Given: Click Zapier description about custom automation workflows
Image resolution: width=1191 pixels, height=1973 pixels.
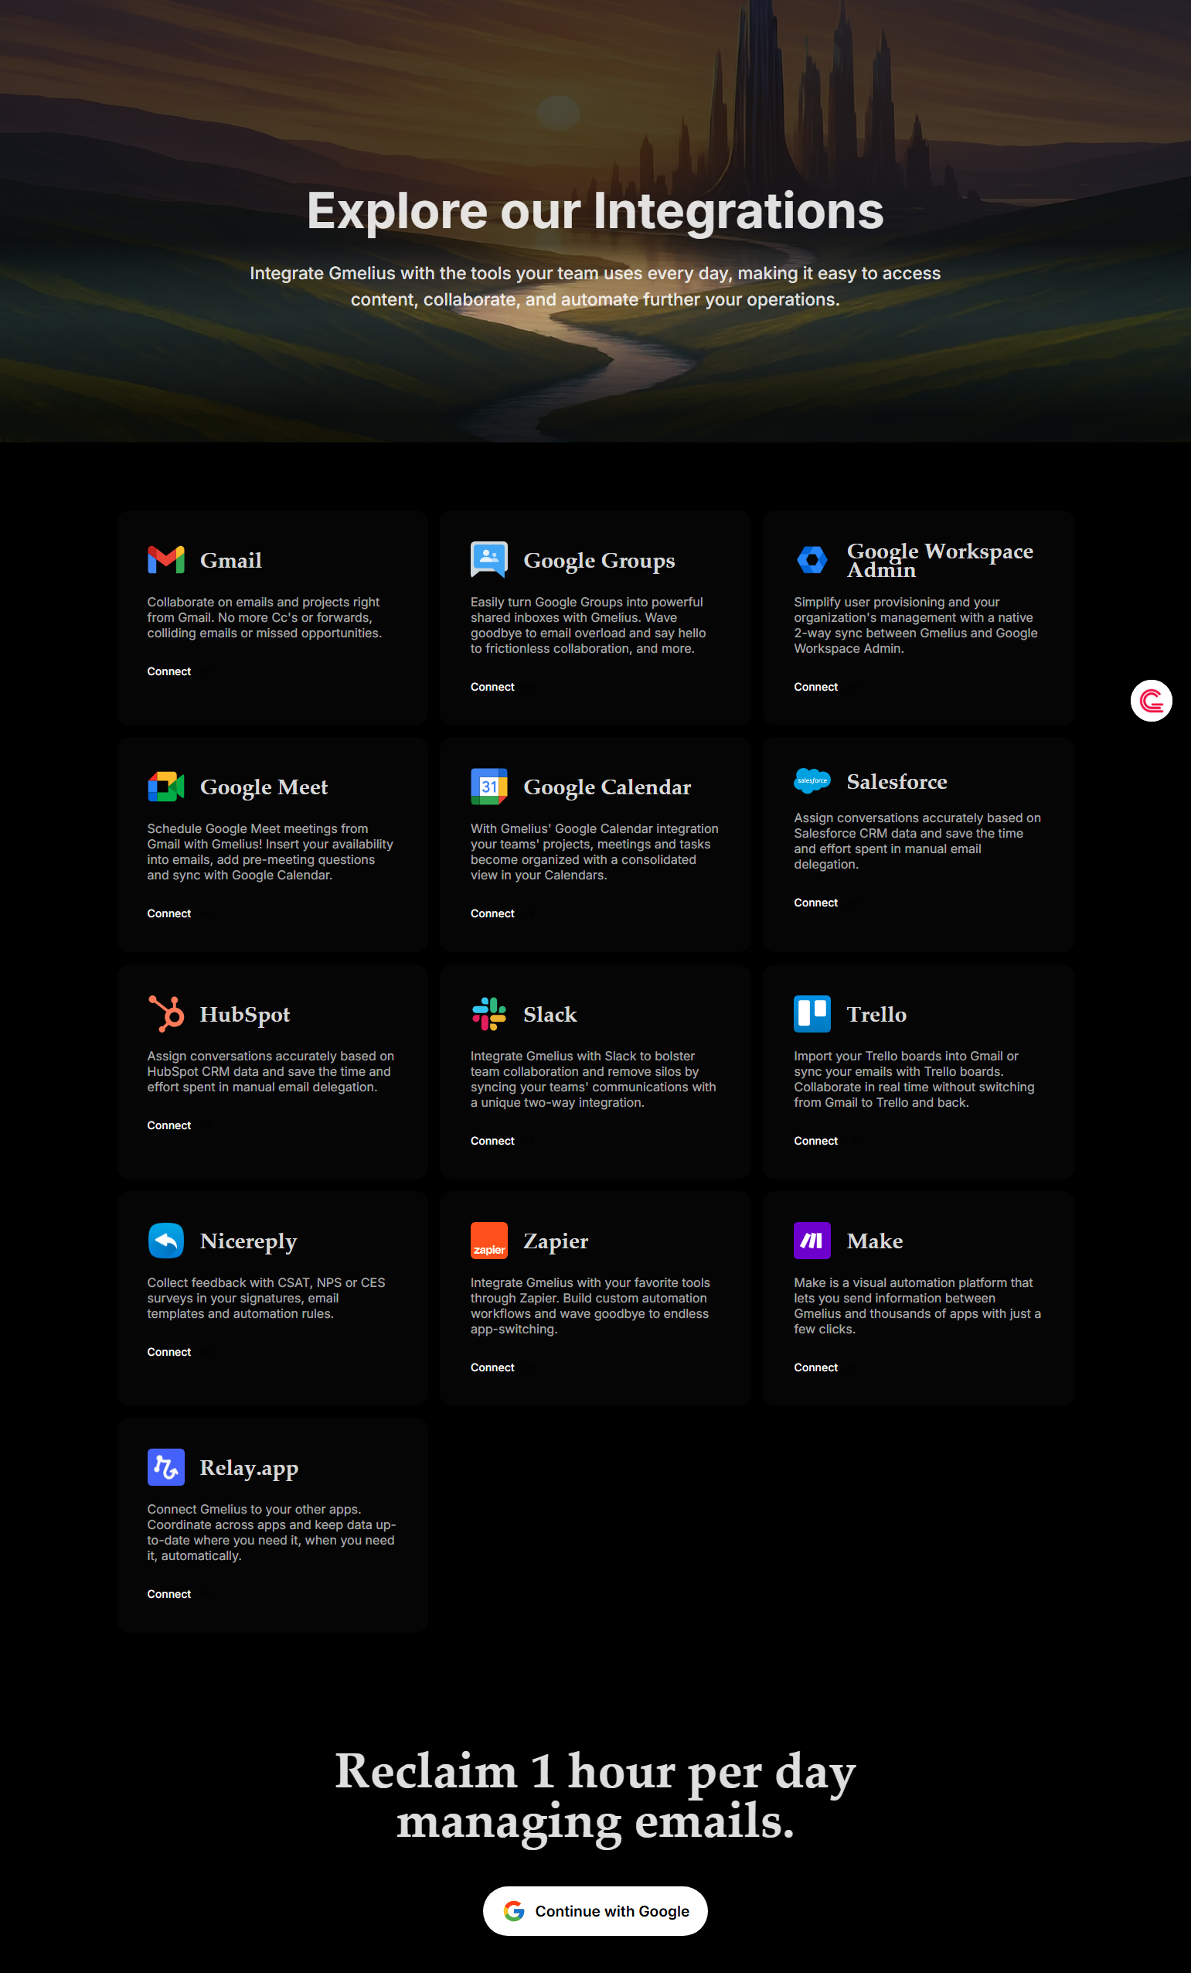Looking at the screenshot, I should pos(590,1306).
